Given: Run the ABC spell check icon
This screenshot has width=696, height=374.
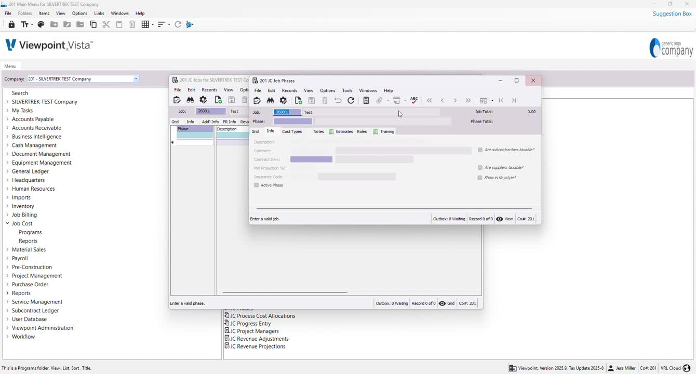Looking at the screenshot, I should coord(414,100).
